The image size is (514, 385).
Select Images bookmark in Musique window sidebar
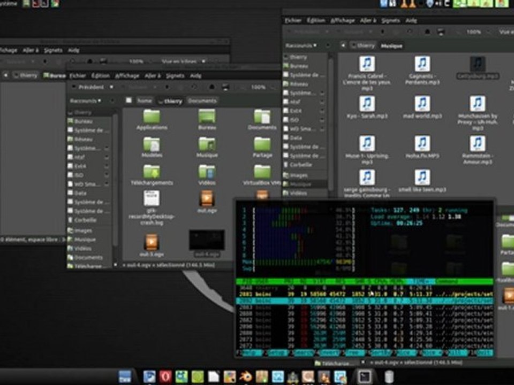tap(298, 175)
